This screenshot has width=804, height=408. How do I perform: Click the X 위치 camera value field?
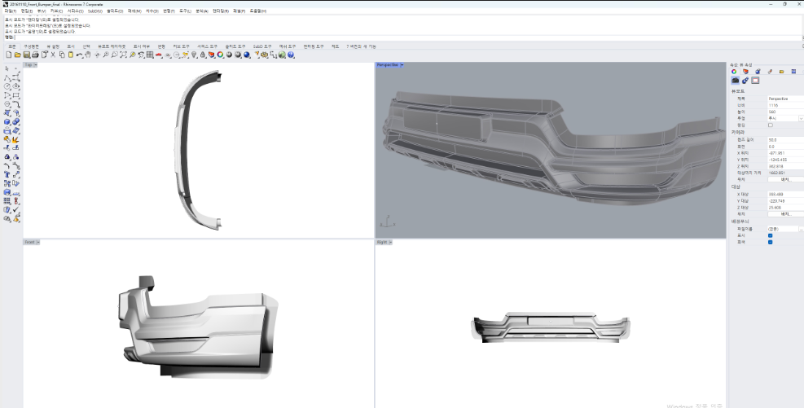(x=785, y=153)
